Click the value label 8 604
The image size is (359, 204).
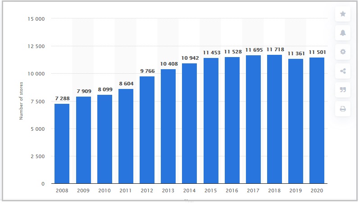127,84
